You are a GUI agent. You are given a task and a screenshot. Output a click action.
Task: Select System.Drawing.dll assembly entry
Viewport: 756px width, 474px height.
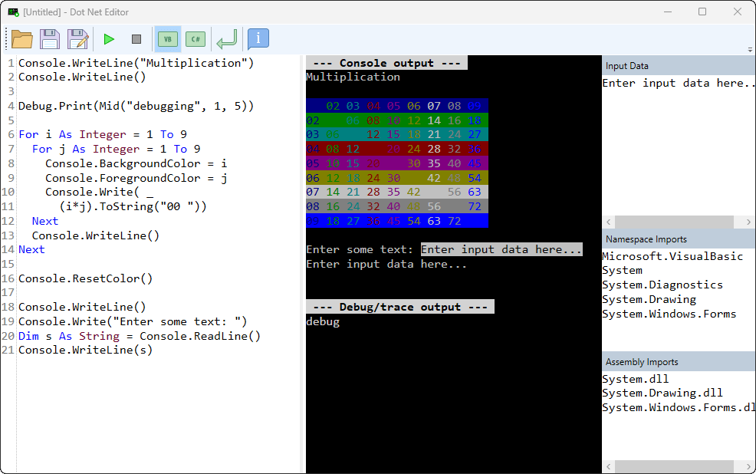[662, 393]
